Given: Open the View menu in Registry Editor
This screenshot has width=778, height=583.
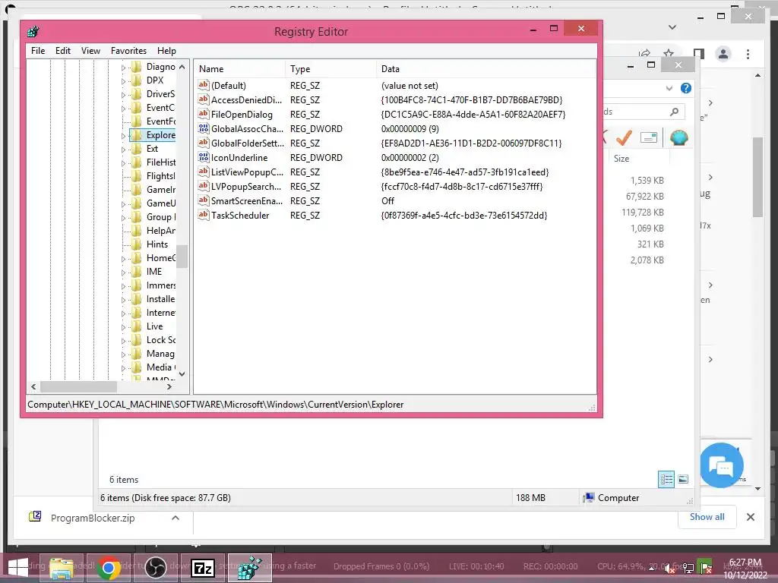Looking at the screenshot, I should point(90,51).
